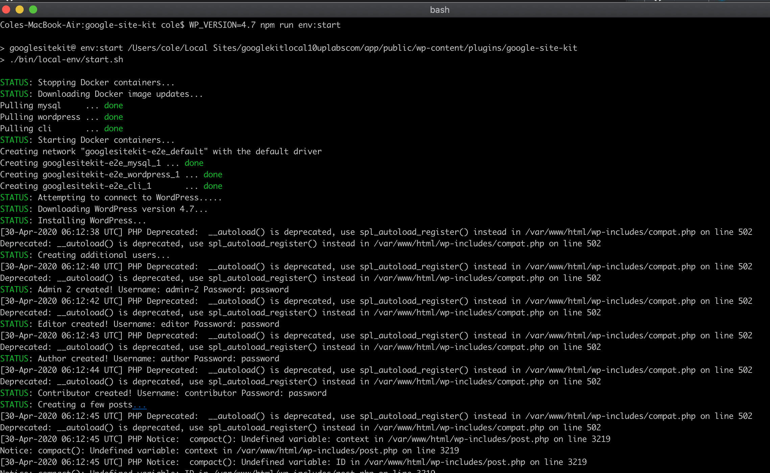
Task: Click 'done' after googlesitekit-e2e_cli_1
Action: click(213, 186)
